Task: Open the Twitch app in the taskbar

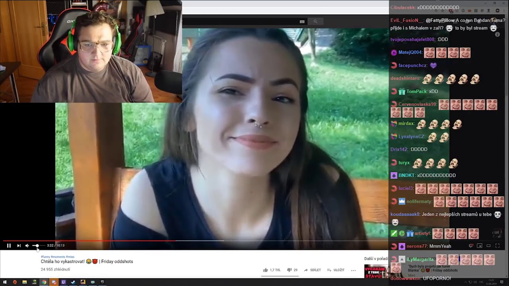Action: pyautogui.click(x=63, y=282)
